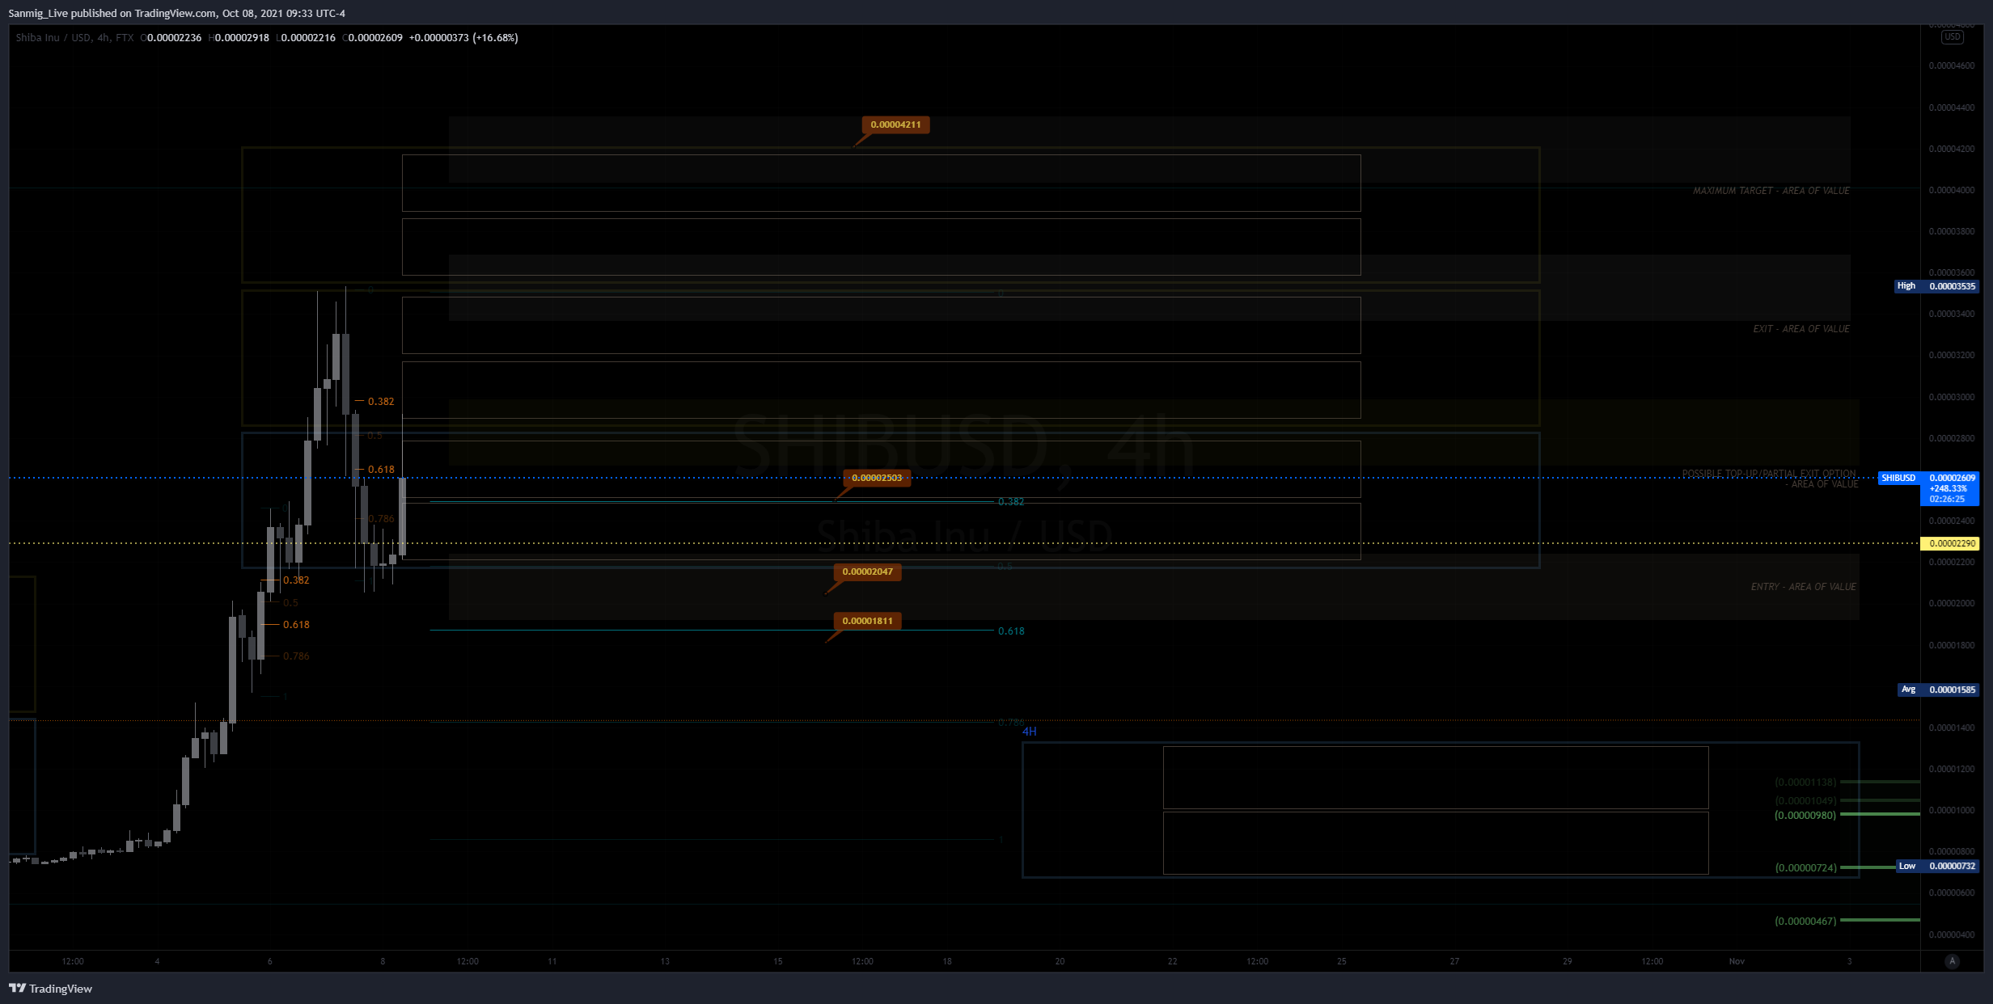1993x1004 pixels.
Task: Select the 'MAXIMUM TARGET - AREA OF VALUE' annotation
Action: pos(1771,191)
